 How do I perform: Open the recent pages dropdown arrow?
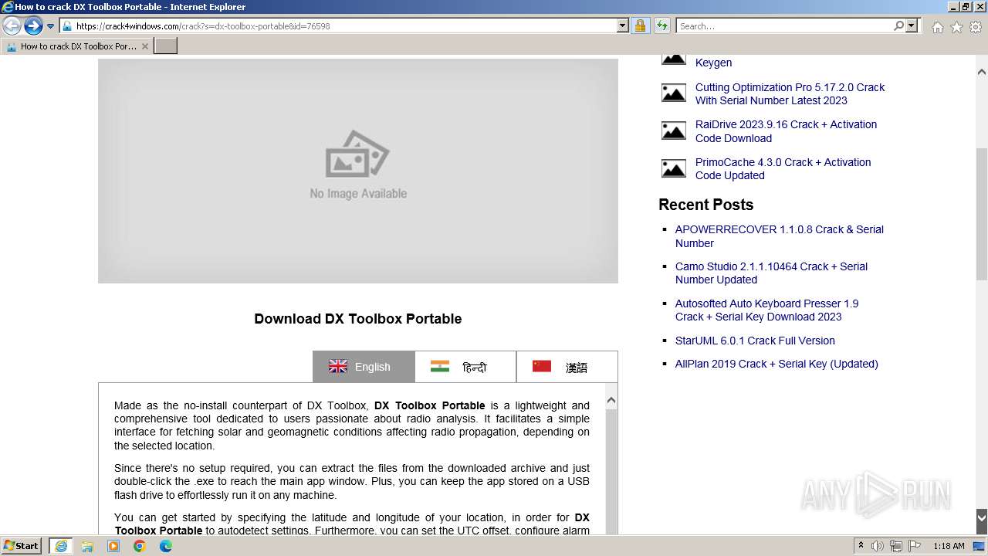pos(51,26)
